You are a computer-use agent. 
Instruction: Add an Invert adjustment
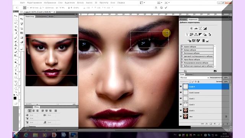[189, 41]
